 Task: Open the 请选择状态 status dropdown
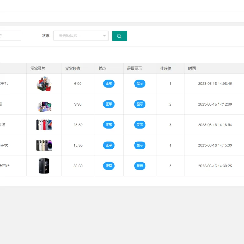point(81,36)
